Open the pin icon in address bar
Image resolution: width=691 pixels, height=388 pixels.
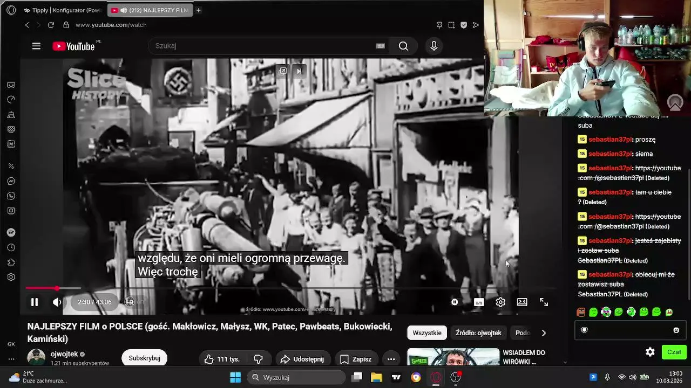(439, 25)
